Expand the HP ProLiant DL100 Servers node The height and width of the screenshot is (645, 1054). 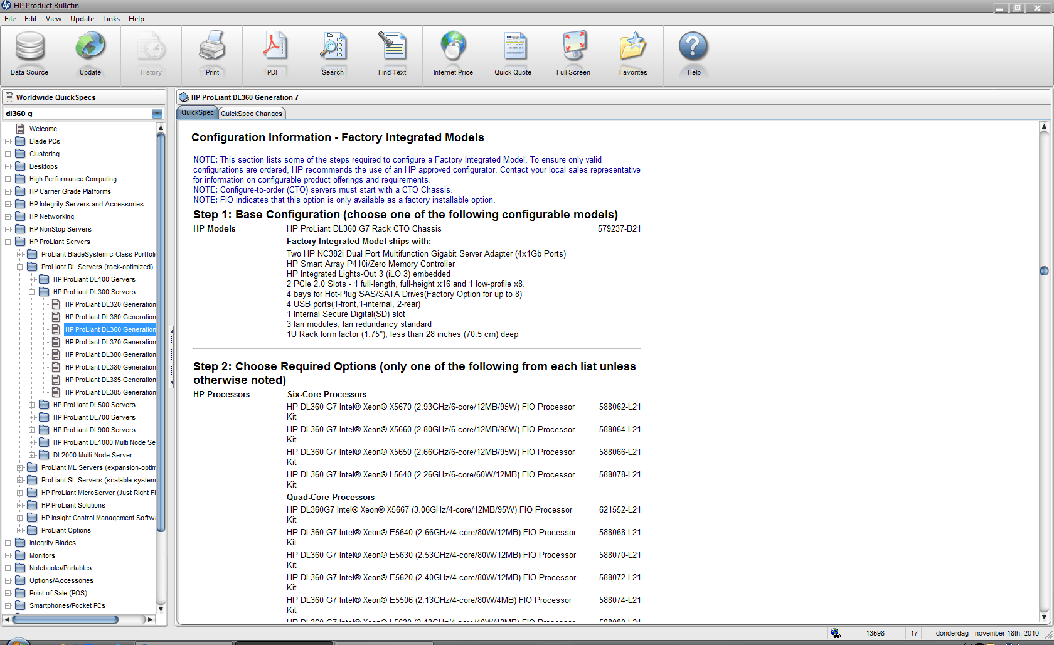click(x=31, y=279)
